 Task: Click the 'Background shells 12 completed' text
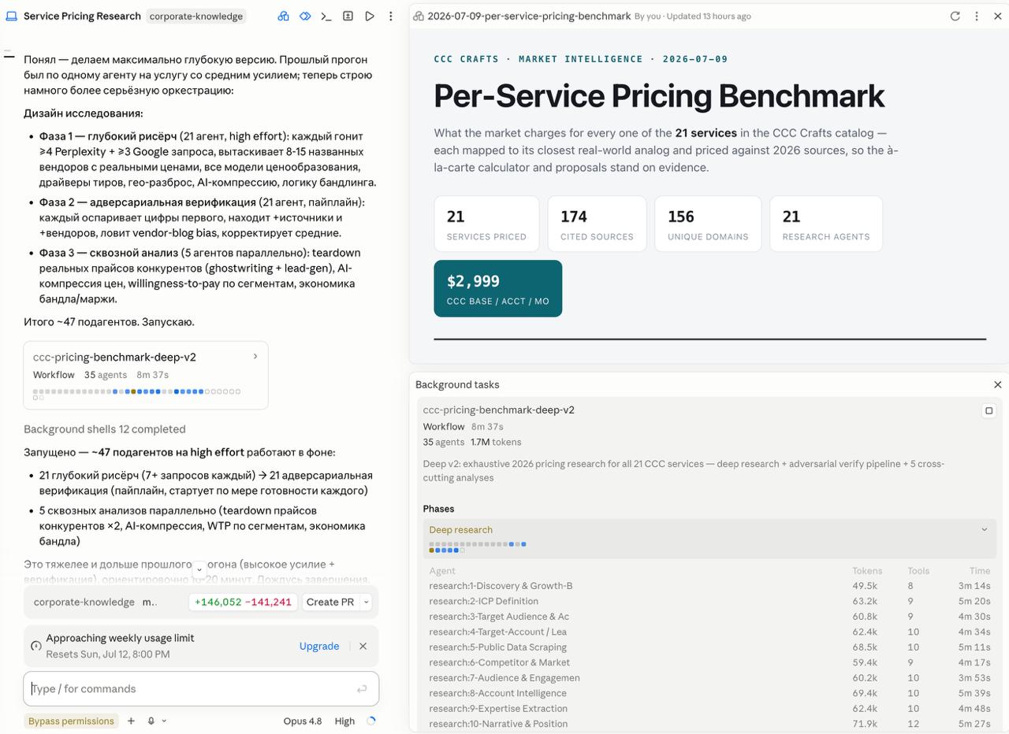[105, 429]
